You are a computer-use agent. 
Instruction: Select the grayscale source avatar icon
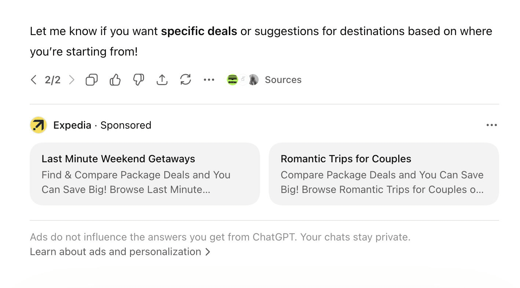(x=253, y=80)
